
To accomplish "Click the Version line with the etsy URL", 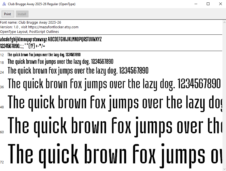I will [39, 27].
